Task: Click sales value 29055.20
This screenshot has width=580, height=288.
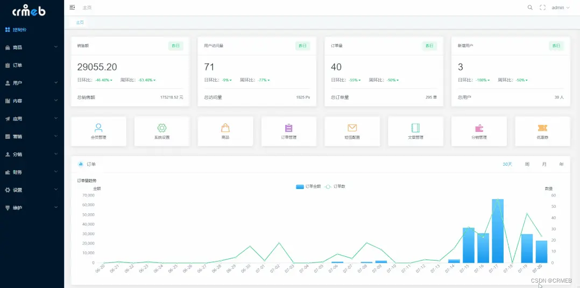Action: point(97,67)
